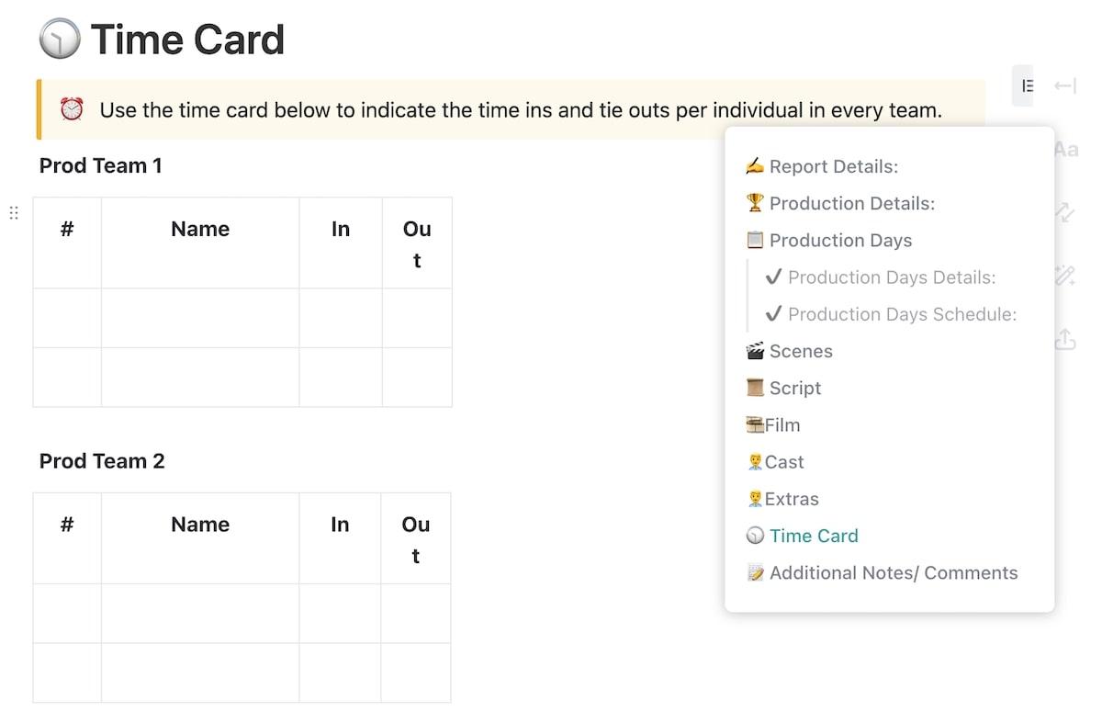The height and width of the screenshot is (723, 1102).
Task: Select Cast in the outline list
Action: (x=783, y=462)
